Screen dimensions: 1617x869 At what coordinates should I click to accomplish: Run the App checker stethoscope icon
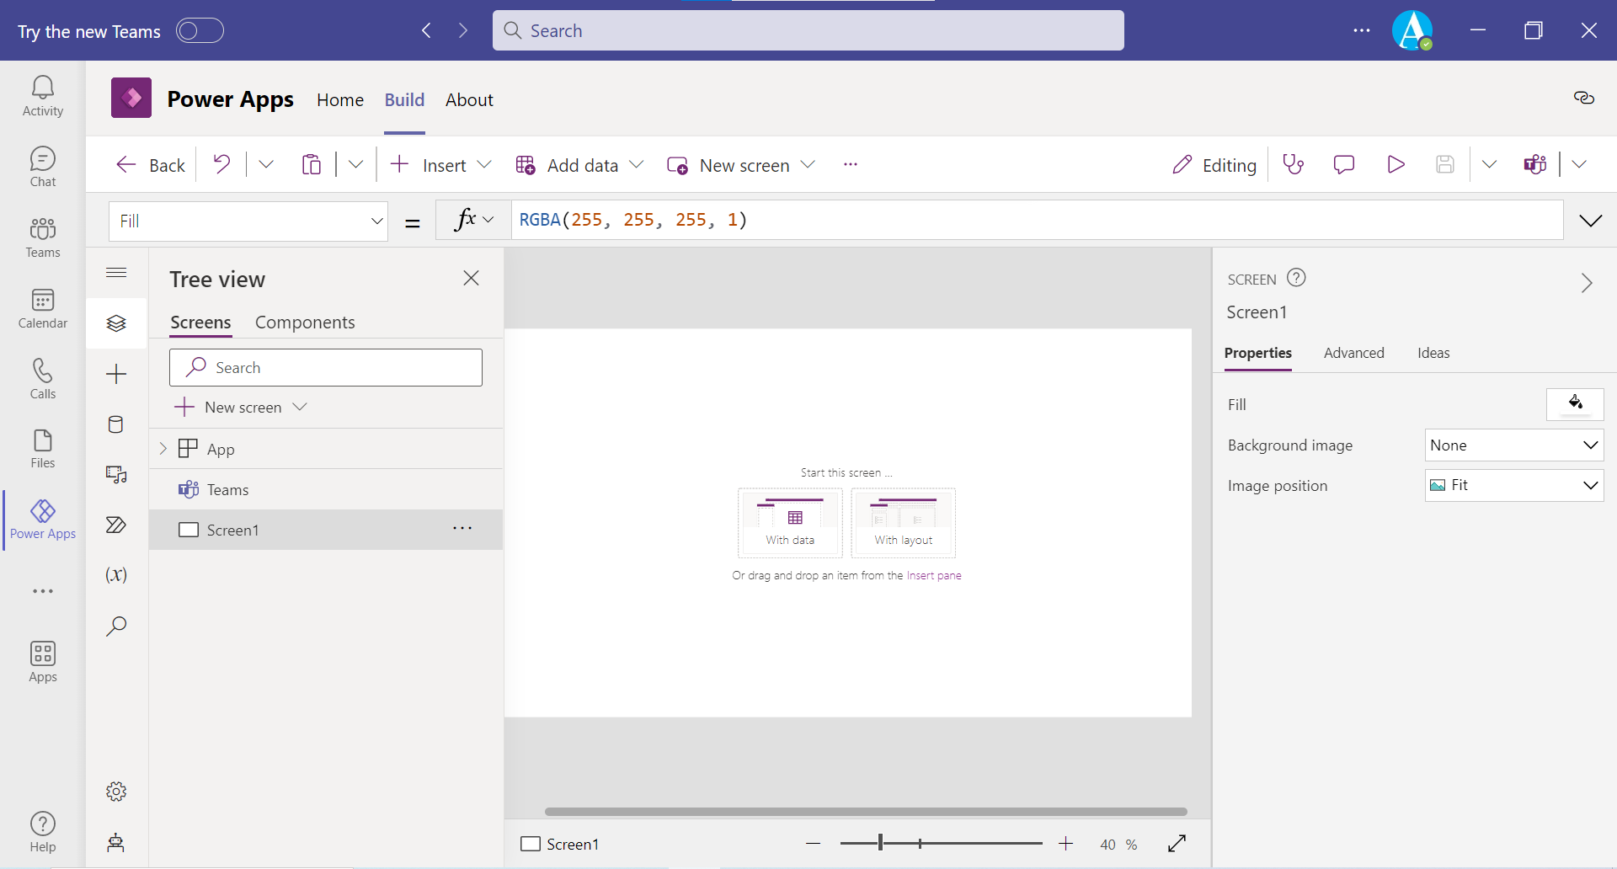pyautogui.click(x=1293, y=164)
